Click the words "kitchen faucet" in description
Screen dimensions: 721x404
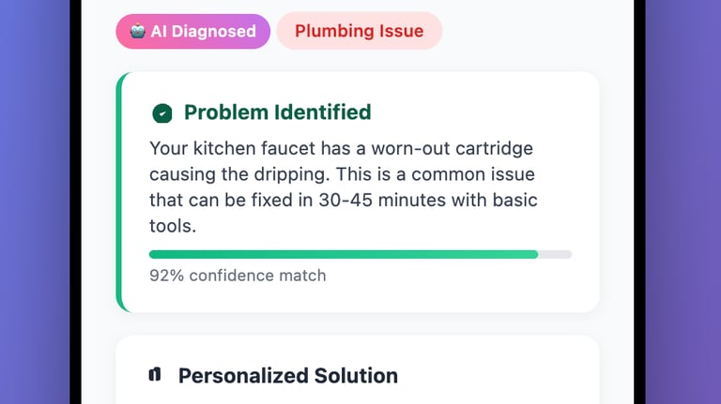coord(238,150)
